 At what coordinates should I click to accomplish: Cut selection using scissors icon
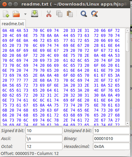pos(49,14)
